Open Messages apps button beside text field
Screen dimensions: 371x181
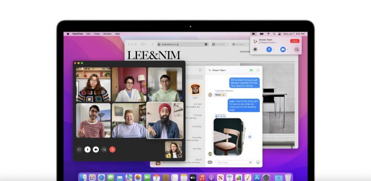(210, 162)
